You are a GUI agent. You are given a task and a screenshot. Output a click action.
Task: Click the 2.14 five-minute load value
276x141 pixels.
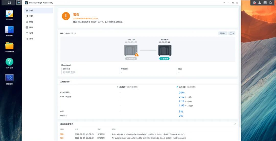point(182,101)
